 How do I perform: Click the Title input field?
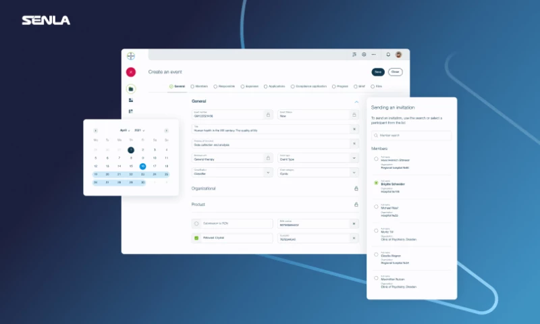[x=275, y=129]
